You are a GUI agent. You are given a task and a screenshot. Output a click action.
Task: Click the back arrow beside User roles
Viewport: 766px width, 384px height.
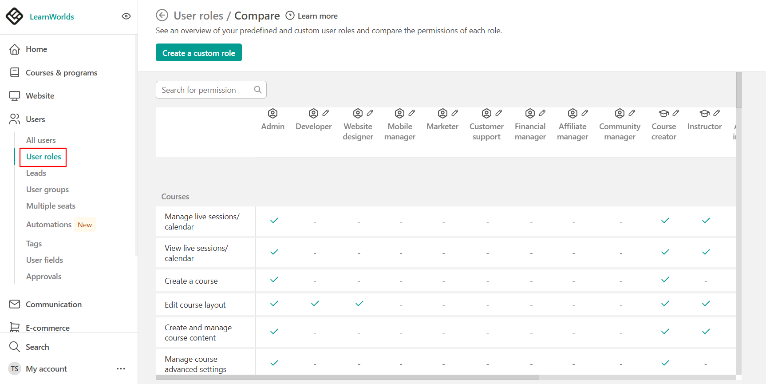pos(162,16)
